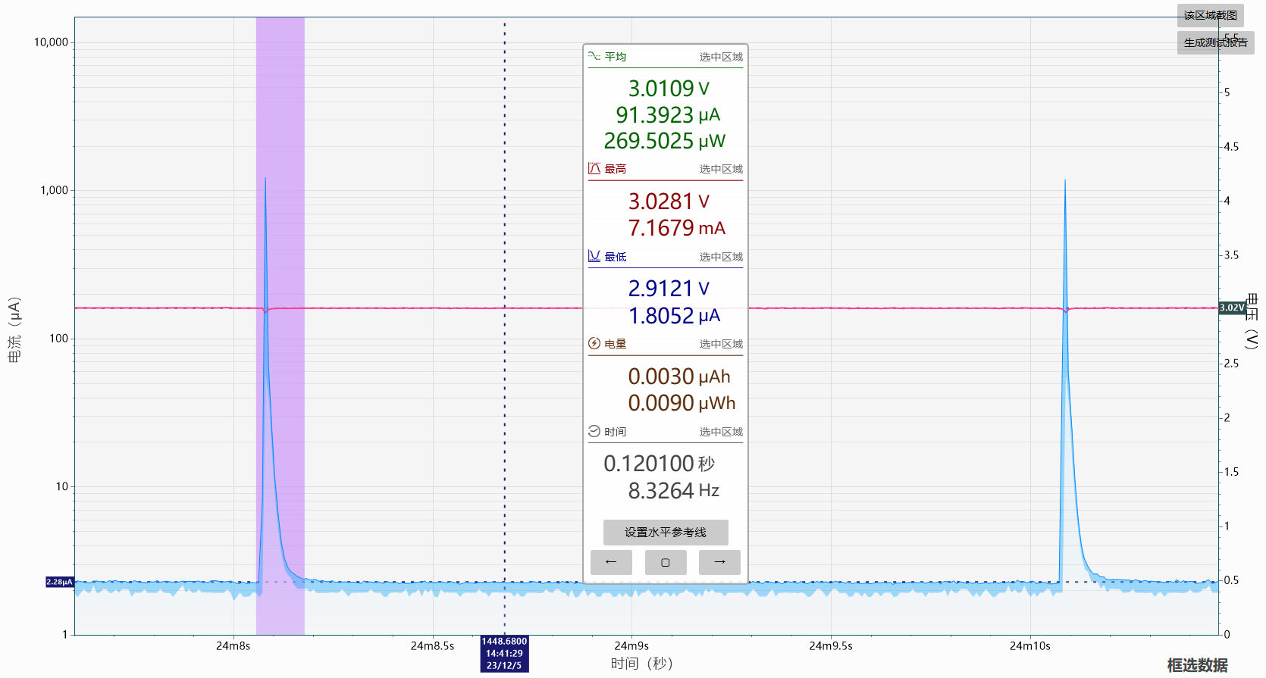Click 选中区域 label in the 电量 section
Screen dimensions: 1266x678
click(721, 344)
